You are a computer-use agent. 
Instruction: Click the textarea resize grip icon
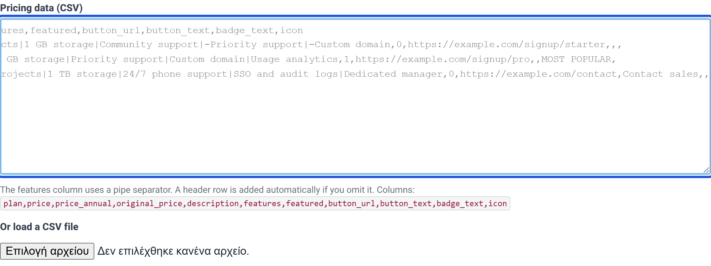706,170
